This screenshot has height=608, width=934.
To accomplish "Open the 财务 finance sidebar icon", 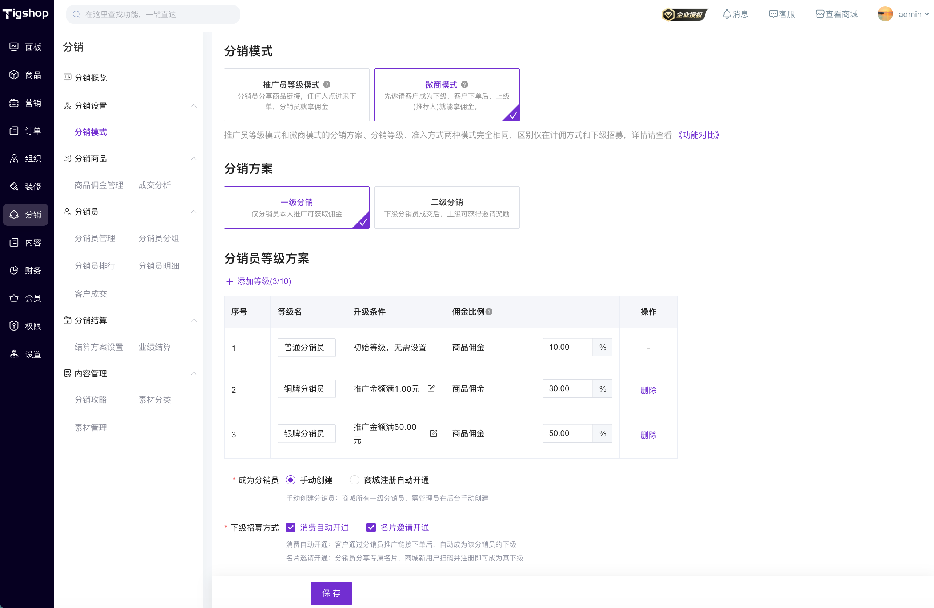I will pos(14,270).
